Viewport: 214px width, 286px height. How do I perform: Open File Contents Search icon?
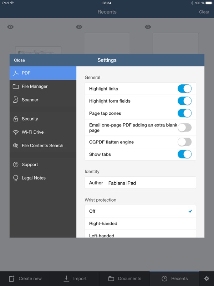pyautogui.click(x=15, y=146)
